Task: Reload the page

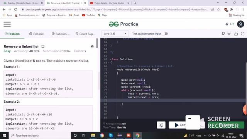Action: pyautogui.click(x=15, y=9)
